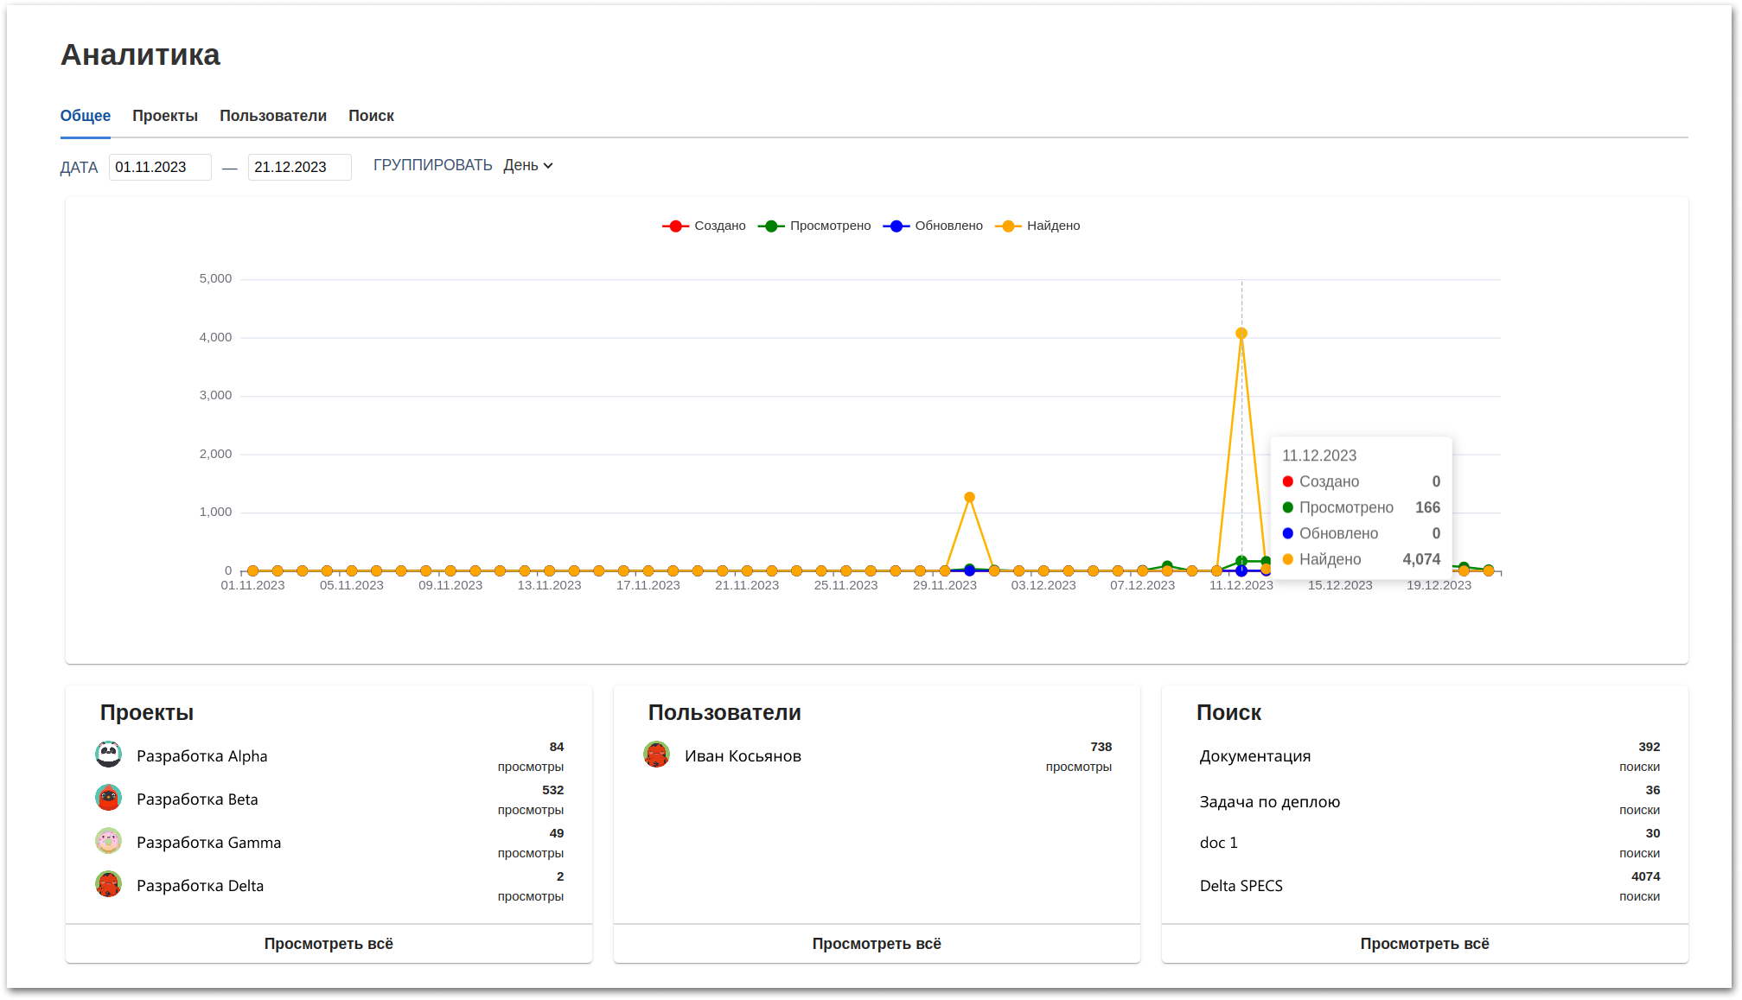Open the День grouping dropdown
The image size is (1742, 1000).
(x=528, y=165)
